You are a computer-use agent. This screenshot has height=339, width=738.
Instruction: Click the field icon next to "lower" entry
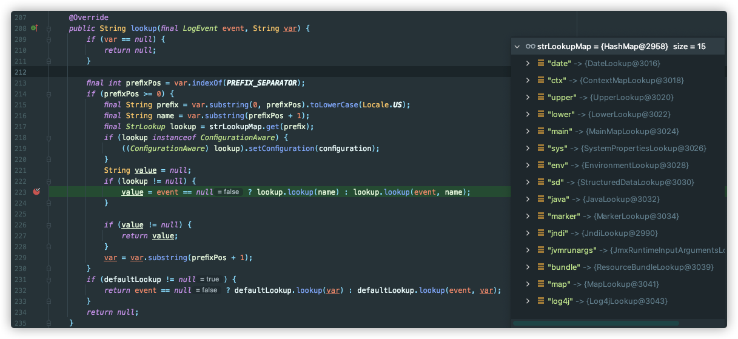[x=540, y=114]
